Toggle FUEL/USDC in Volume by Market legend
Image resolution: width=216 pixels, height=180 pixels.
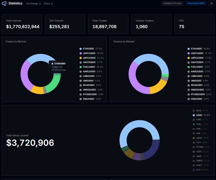click(x=199, y=67)
